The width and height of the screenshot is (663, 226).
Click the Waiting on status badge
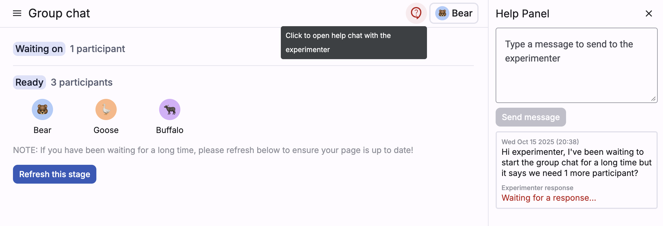pyautogui.click(x=39, y=49)
